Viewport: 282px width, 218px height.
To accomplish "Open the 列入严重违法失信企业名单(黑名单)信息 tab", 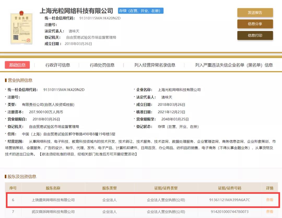I will click(234, 65).
